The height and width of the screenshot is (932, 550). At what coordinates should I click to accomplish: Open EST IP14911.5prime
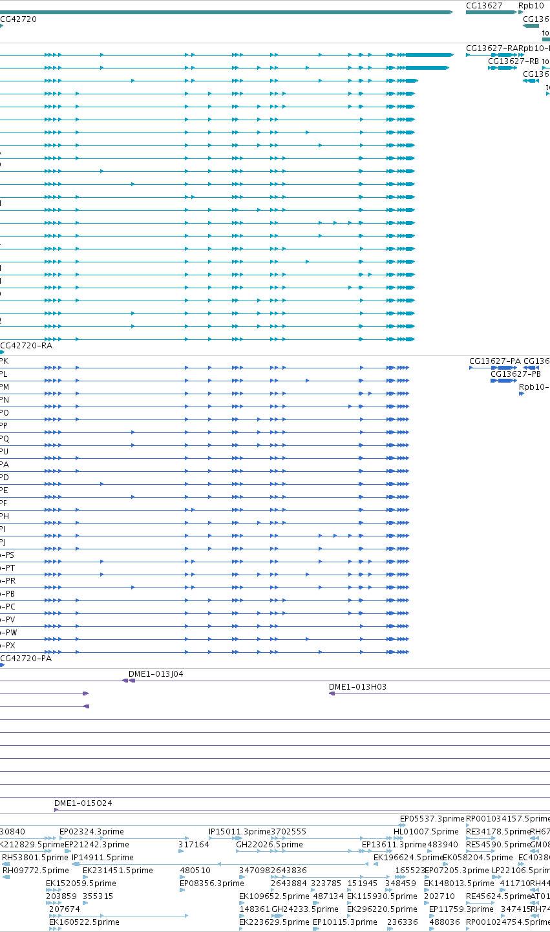tap(103, 858)
